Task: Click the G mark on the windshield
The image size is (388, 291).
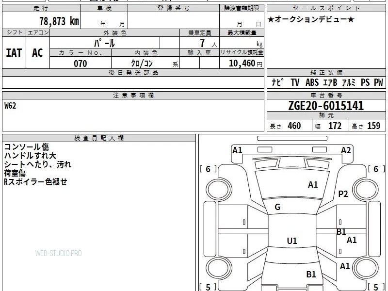Action: coord(277,207)
